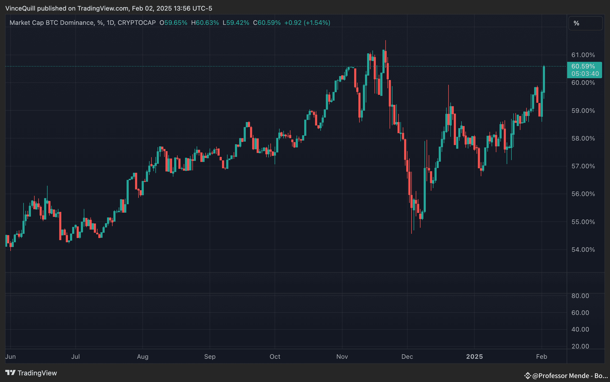
Task: Click the TradingView wordmark text
Action: [x=37, y=373]
